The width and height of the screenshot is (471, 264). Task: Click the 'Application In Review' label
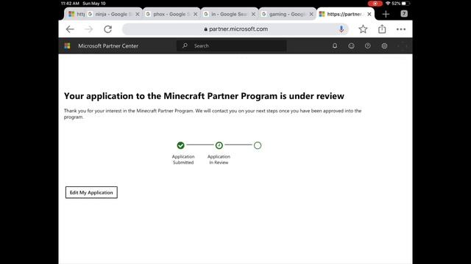[219, 160]
